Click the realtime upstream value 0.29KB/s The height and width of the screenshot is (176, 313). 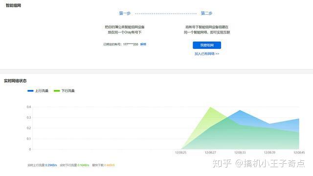[51, 165]
